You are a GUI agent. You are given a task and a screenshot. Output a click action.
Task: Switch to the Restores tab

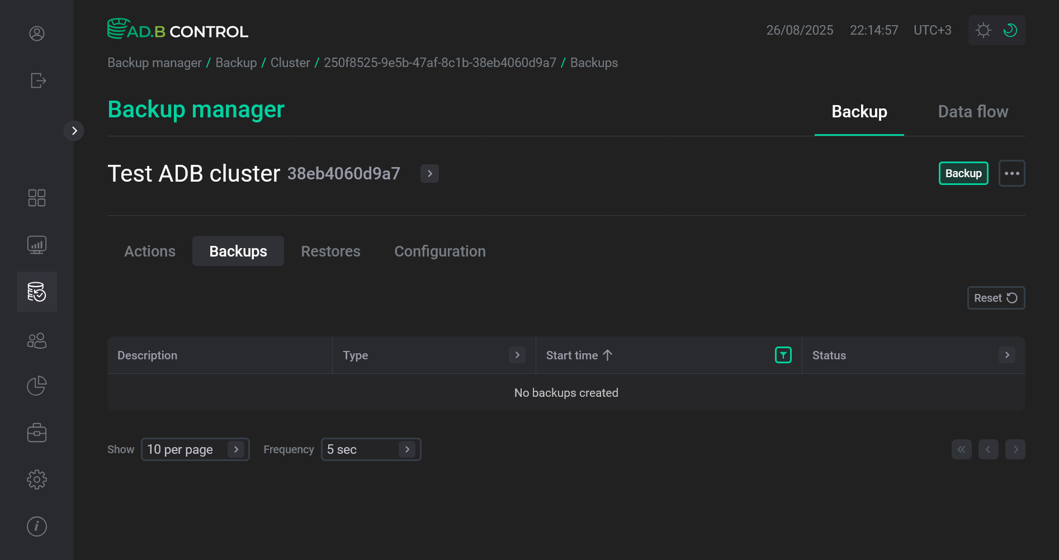[330, 251]
